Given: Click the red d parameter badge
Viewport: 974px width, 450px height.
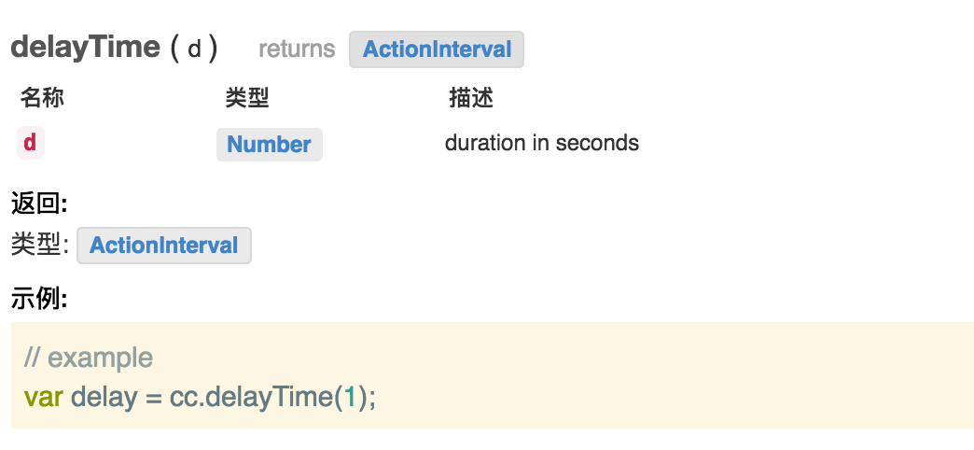Looking at the screenshot, I should pyautogui.click(x=30, y=143).
